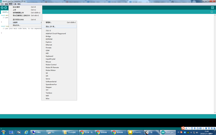The height and width of the screenshot is (135, 216).
Task: Include the Mouse library
Action: pos(59,62)
